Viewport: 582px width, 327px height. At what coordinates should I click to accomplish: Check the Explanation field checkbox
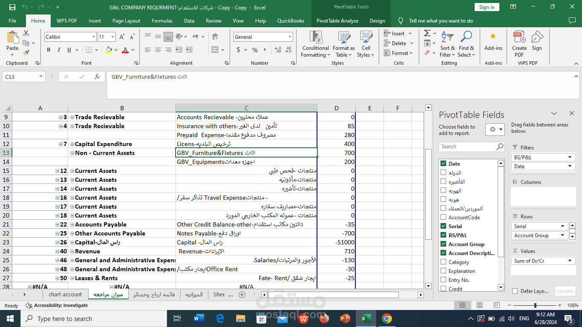click(x=444, y=271)
